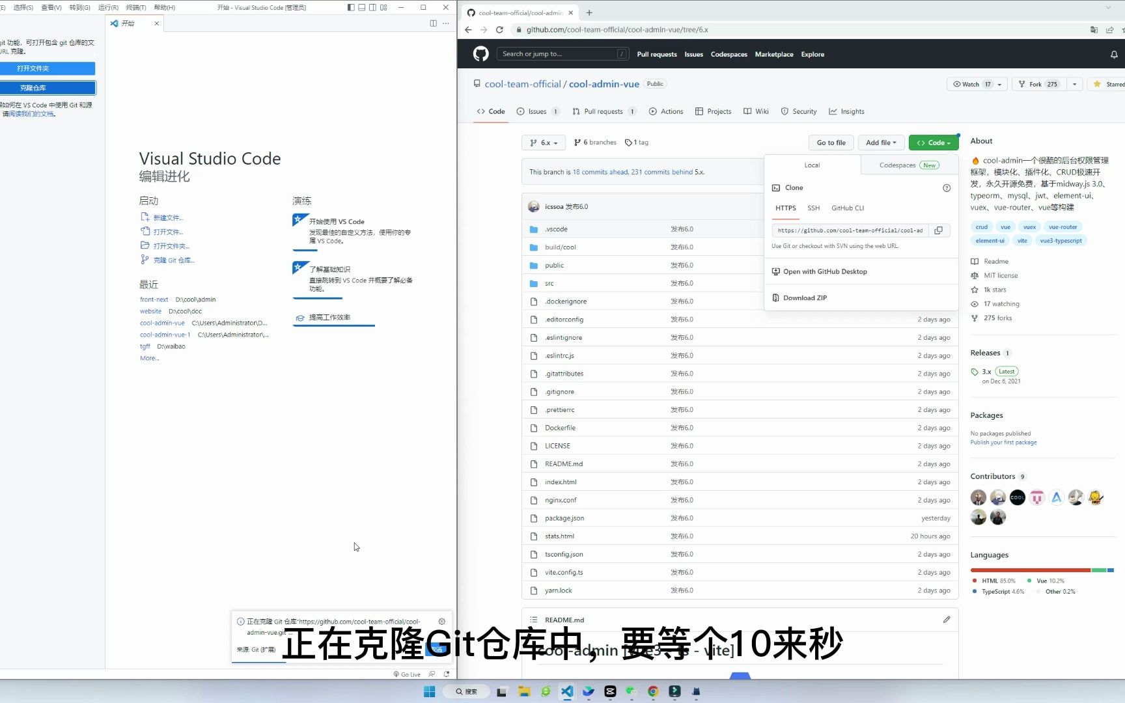This screenshot has width=1125, height=703.
Task: Open a new browser tab
Action: point(589,12)
